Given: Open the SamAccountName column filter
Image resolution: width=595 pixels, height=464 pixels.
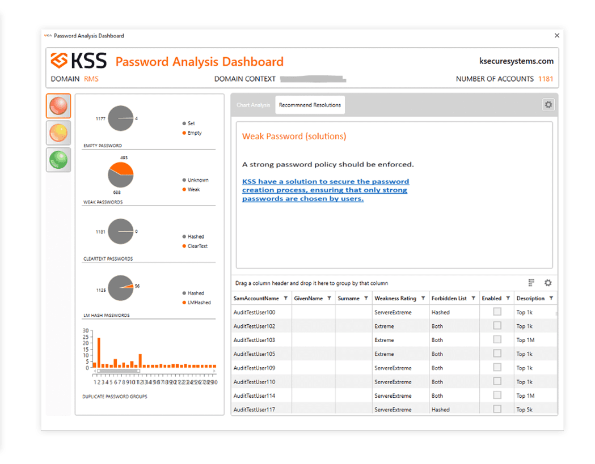Looking at the screenshot, I should pos(285,299).
